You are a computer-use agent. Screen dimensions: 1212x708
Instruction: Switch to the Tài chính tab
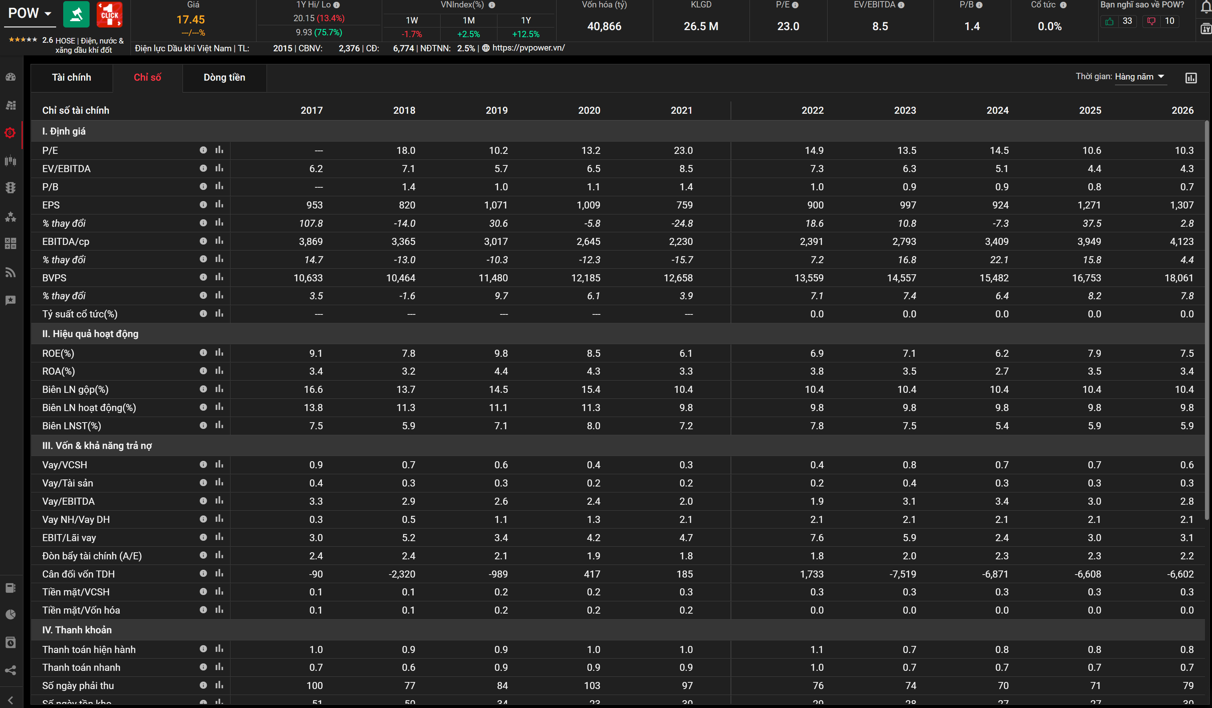71,77
